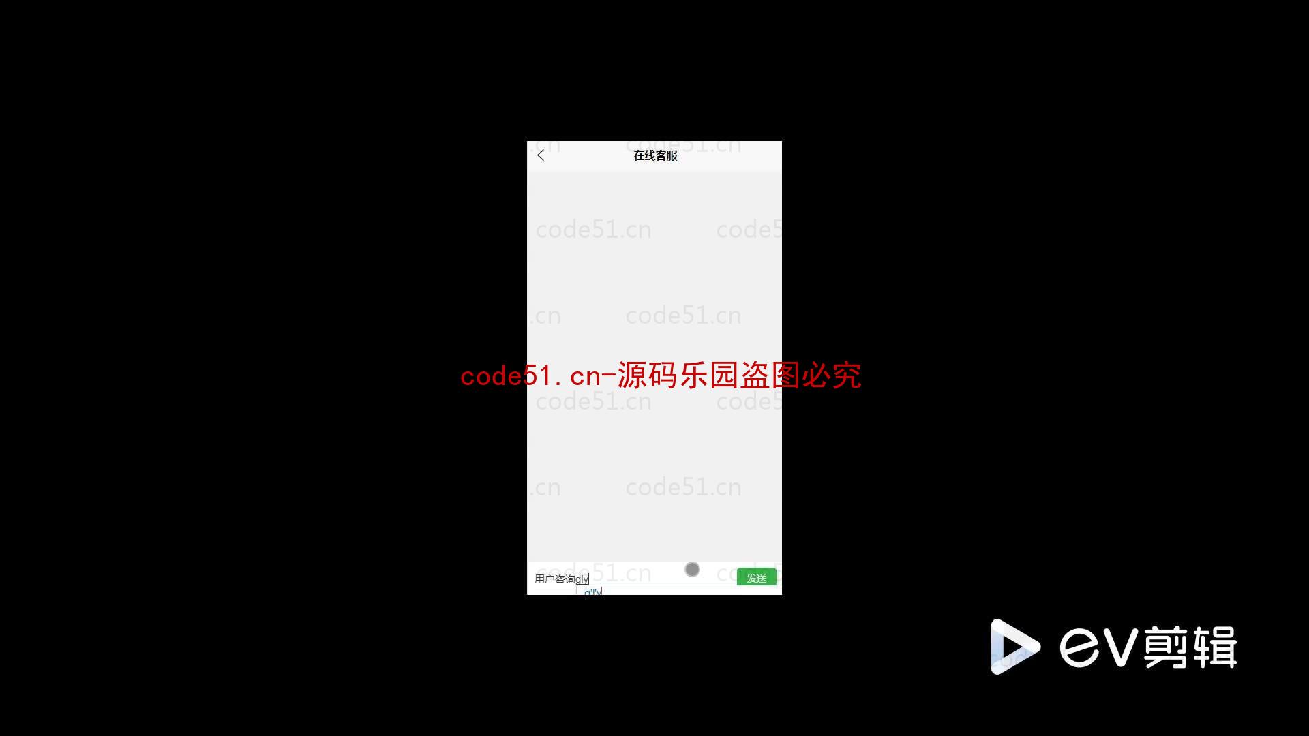Click the back navigation arrow icon
Screen dimensions: 1309x736
[x=541, y=155]
